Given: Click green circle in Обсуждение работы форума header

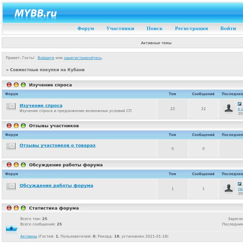Looking at the screenshot, I should [23, 165].
